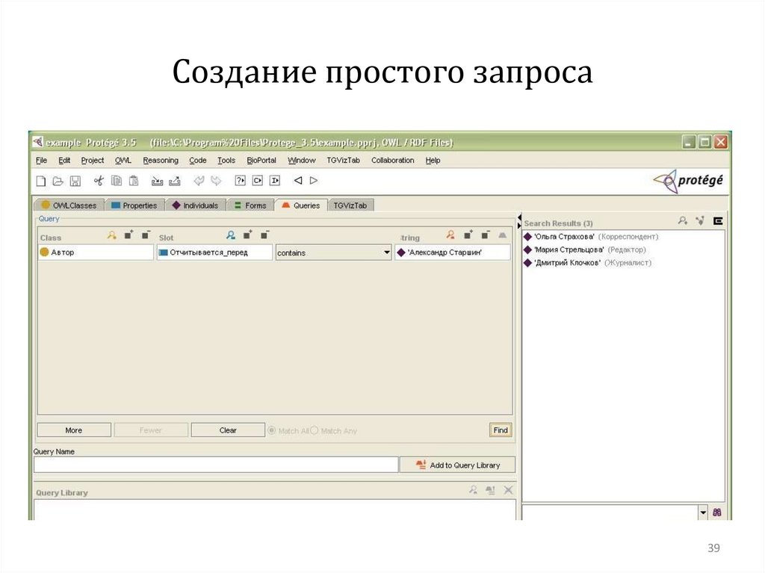The height and width of the screenshot is (573, 765).
Task: Click the view instance icon in Search Results
Action: pyautogui.click(x=683, y=221)
